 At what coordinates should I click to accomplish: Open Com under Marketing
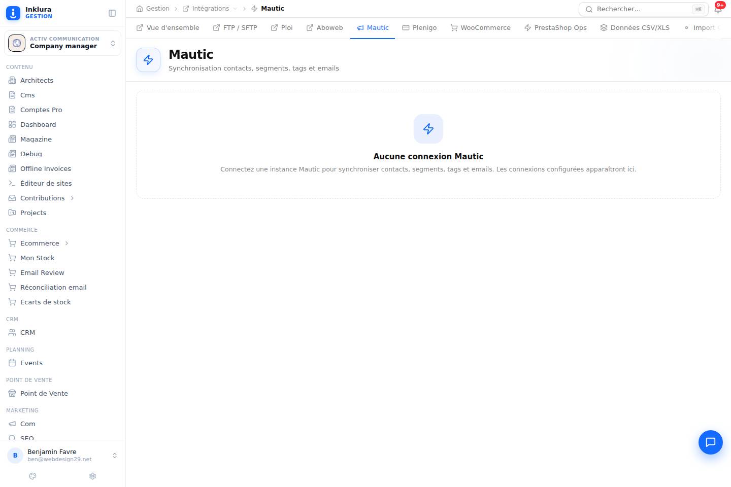click(63, 424)
